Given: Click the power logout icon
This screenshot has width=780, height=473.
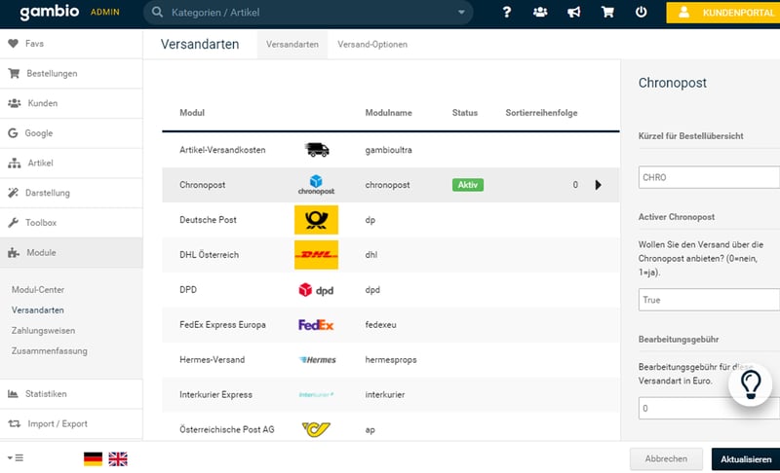Looking at the screenshot, I should tap(641, 13).
